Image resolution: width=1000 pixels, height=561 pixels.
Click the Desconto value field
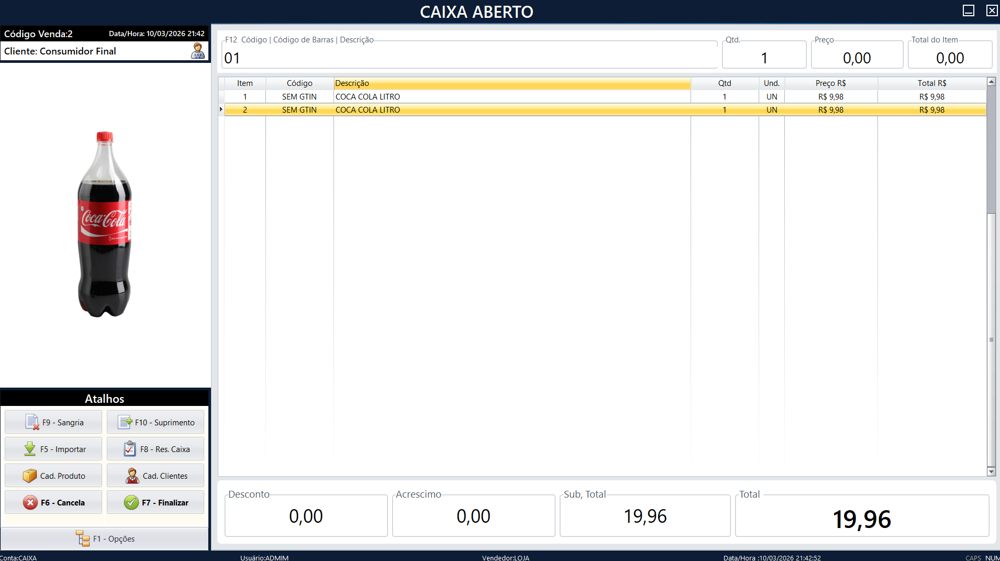click(306, 515)
